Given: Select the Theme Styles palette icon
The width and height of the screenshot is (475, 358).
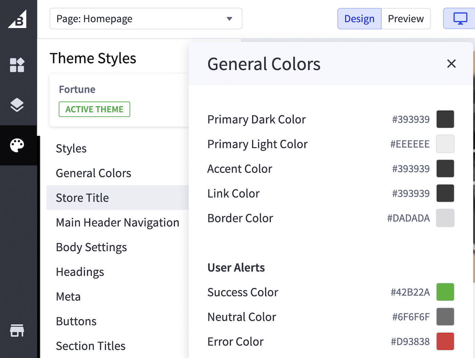Looking at the screenshot, I should (x=18, y=145).
